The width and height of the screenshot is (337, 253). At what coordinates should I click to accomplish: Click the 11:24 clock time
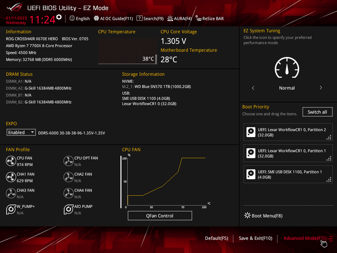coord(42,19)
